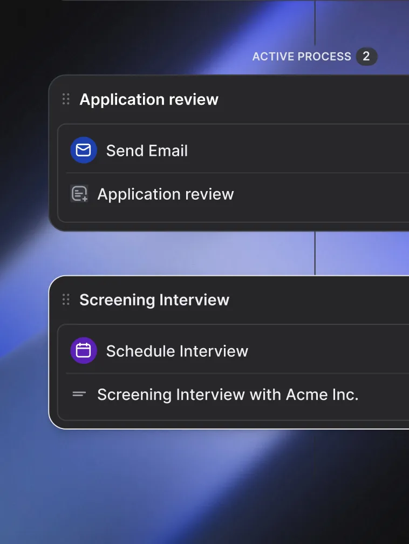Grab the Screening Interview card drag handle
This screenshot has height=544, width=409.
pyautogui.click(x=66, y=300)
